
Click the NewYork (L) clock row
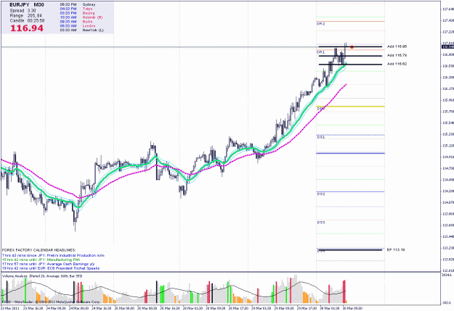click(x=81, y=30)
